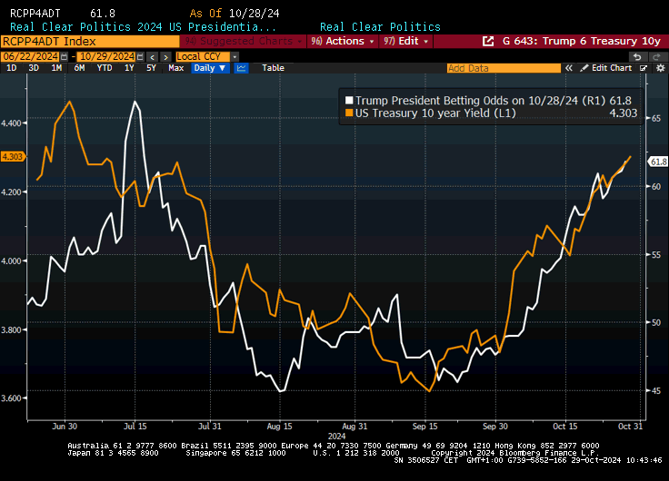This screenshot has height=481, width=669.
Task: Click the orange 4.303 left axis value tag
Action: pyautogui.click(x=12, y=157)
